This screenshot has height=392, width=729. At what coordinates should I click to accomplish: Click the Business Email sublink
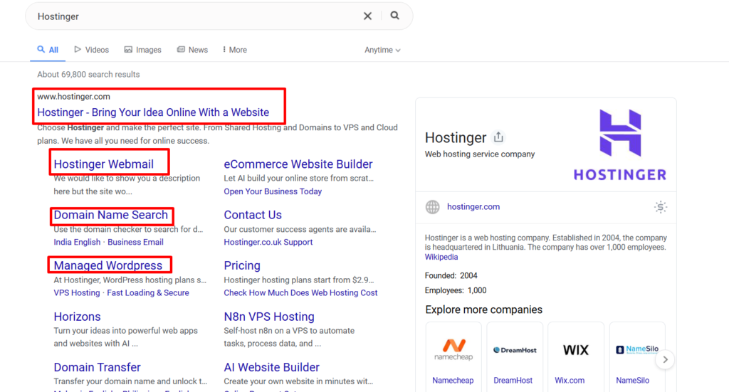coord(135,242)
